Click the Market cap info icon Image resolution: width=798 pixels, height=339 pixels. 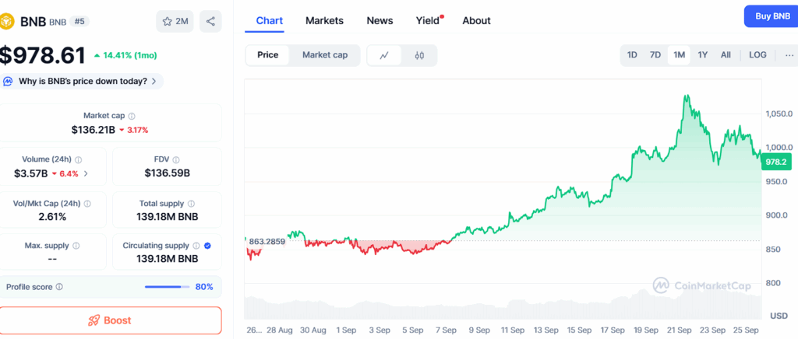[132, 116]
